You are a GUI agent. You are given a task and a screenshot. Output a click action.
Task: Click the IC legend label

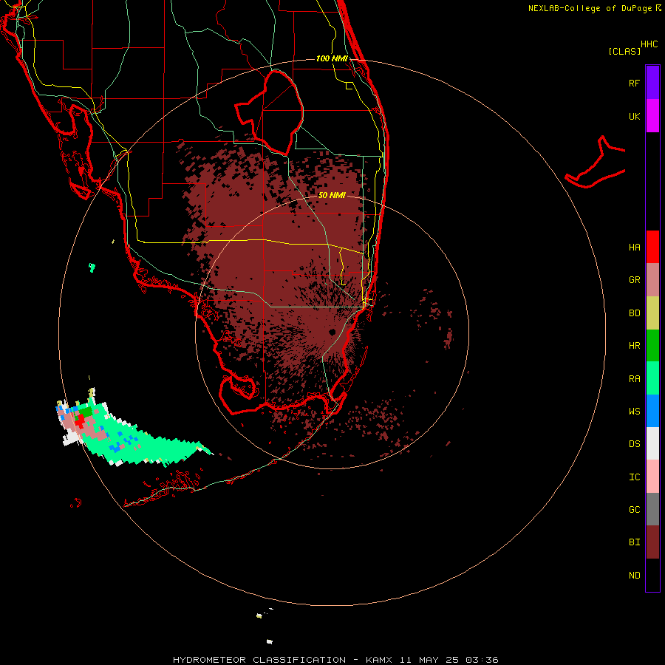click(634, 477)
